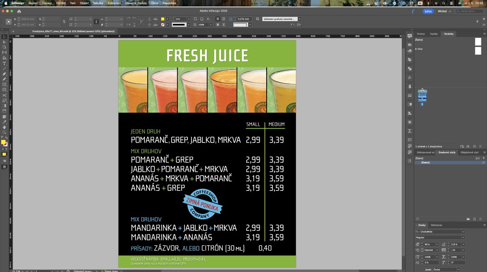Open the Sigma formula panel icon in the dock
487x272 pixels.
tap(409, 131)
